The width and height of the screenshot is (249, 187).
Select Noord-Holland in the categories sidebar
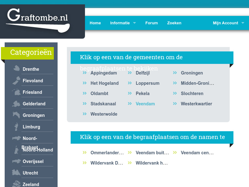pos(37,150)
